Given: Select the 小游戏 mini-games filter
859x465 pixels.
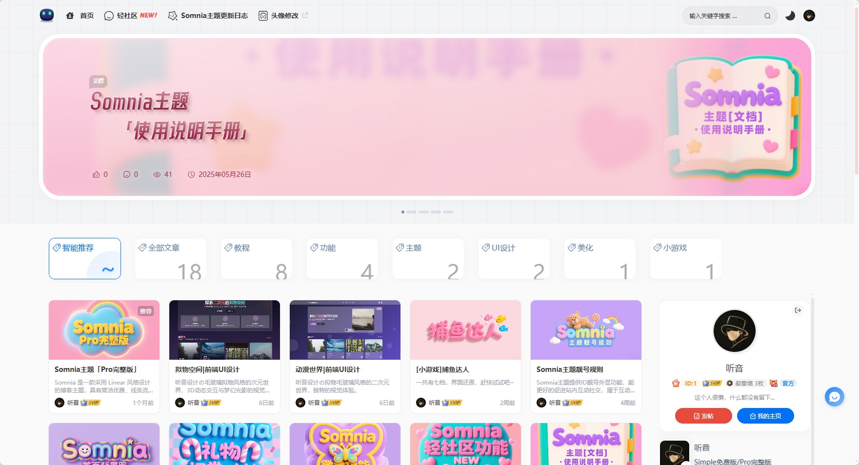Looking at the screenshot, I should tap(685, 258).
